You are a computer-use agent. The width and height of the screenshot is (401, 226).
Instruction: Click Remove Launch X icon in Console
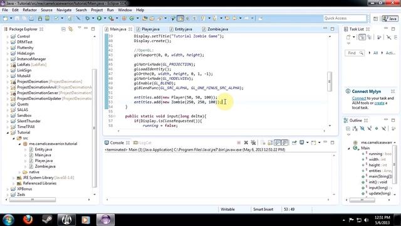point(246,143)
